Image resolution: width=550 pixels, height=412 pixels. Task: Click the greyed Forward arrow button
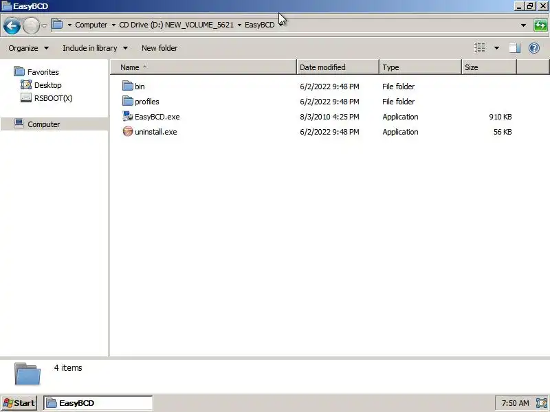coord(31,25)
